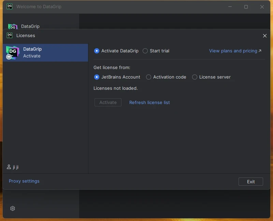Minimize the Welcome to DataGrip window
Screen dimensions: 273x221
pyautogui.click(x=230, y=7)
